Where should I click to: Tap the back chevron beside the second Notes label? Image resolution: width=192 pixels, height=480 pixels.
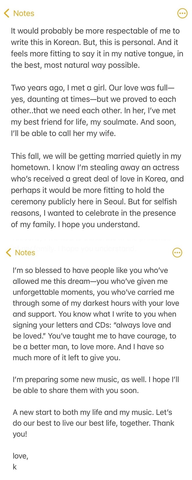point(9,253)
